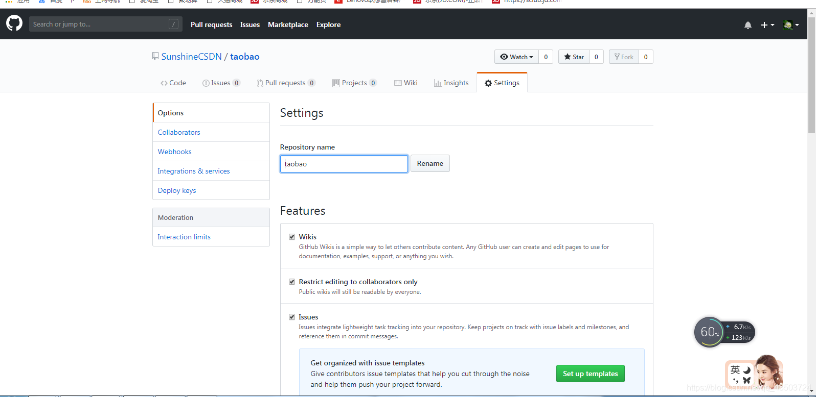The height and width of the screenshot is (397, 816).
Task: Open Integrations & services settings
Action: click(x=211, y=171)
